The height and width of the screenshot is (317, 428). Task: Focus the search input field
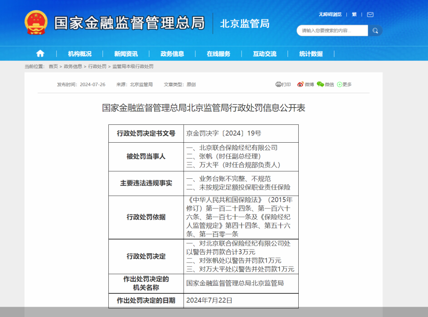point(333,31)
